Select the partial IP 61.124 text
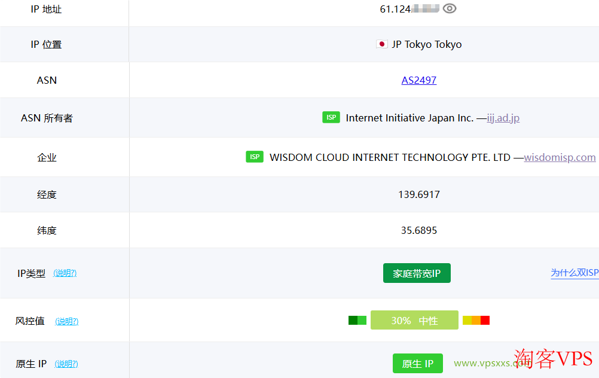 click(x=395, y=9)
